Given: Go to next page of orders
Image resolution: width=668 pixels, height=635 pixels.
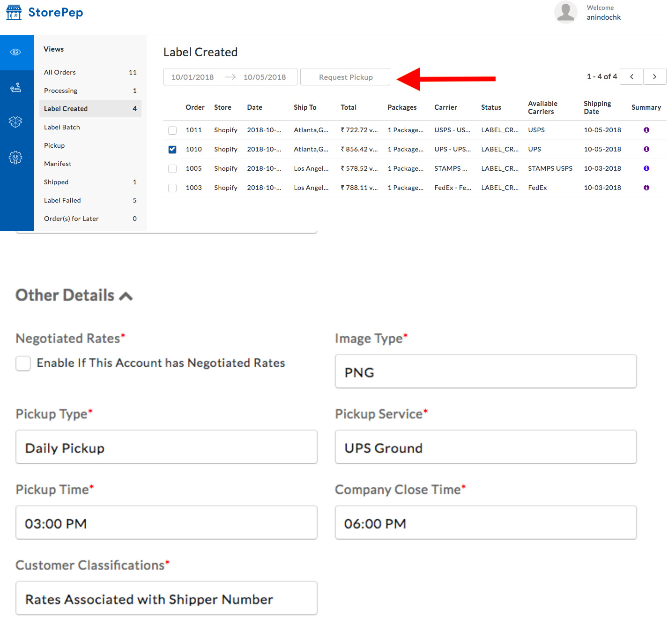Looking at the screenshot, I should [x=654, y=76].
